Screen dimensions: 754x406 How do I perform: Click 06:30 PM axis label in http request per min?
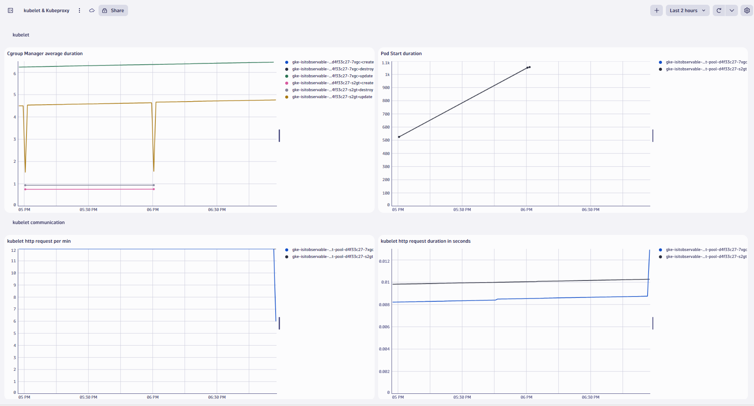217,397
